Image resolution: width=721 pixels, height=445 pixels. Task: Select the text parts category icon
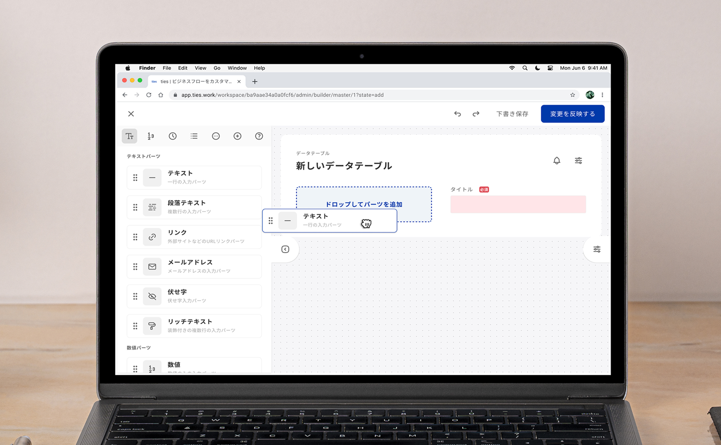(x=129, y=136)
